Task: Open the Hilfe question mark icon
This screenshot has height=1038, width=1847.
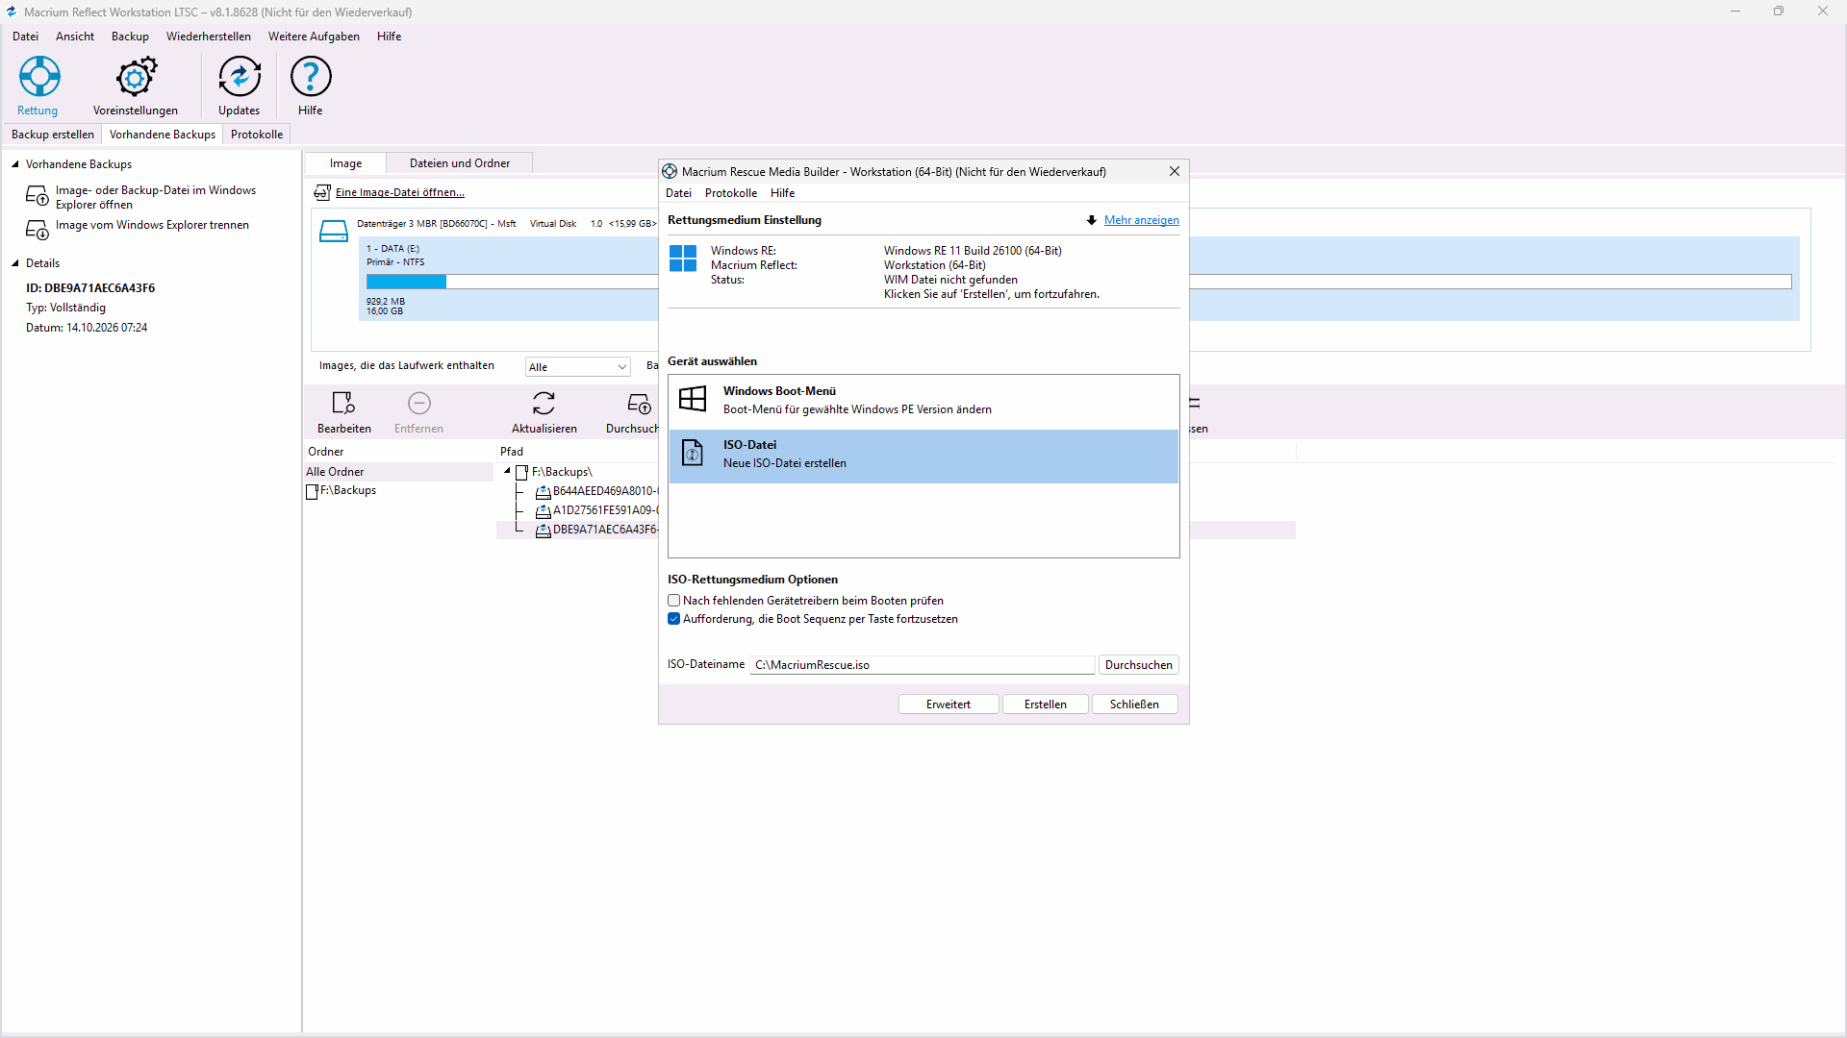Action: pos(311,86)
